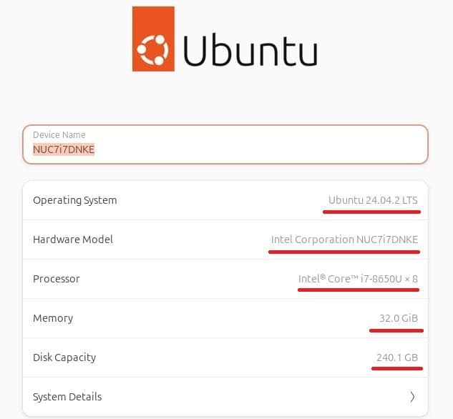The height and width of the screenshot is (419, 453).
Task: Click the red underline beneath the OS version
Action: 371,212
